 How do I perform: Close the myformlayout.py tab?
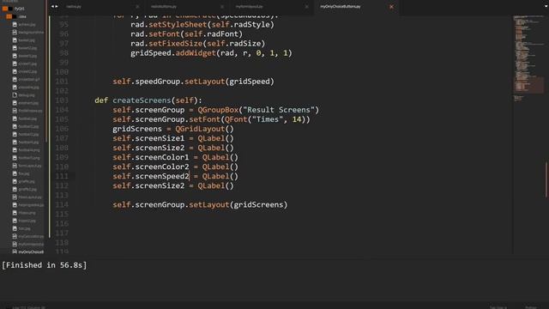tap(307, 7)
